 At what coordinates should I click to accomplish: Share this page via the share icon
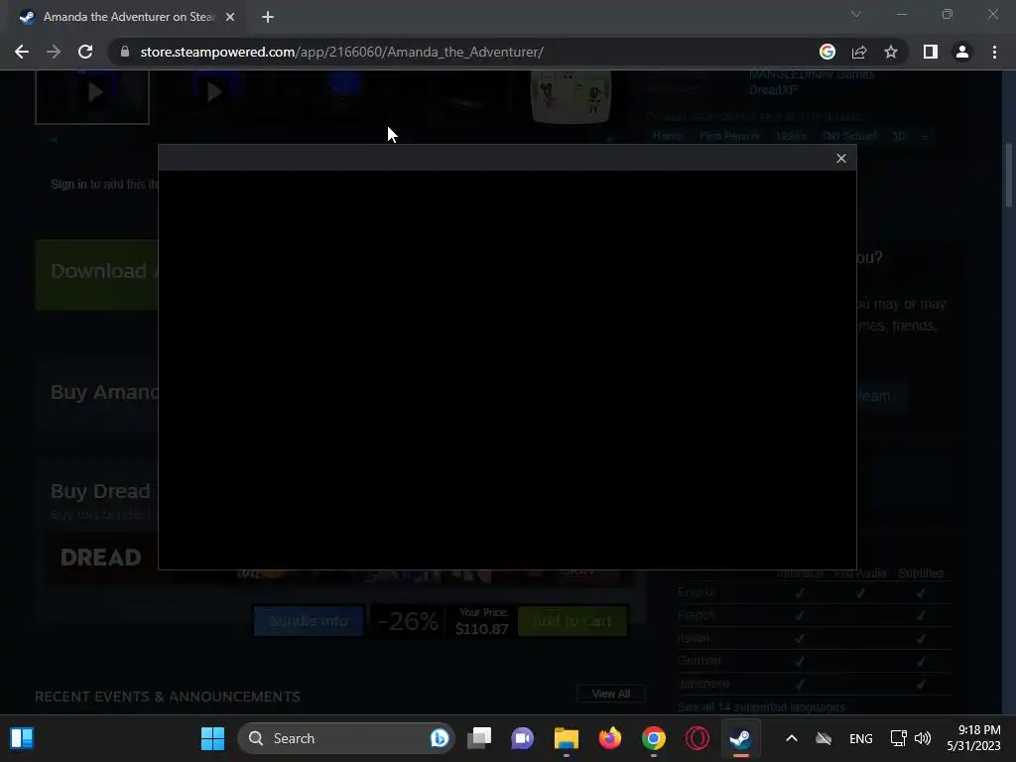tap(859, 52)
